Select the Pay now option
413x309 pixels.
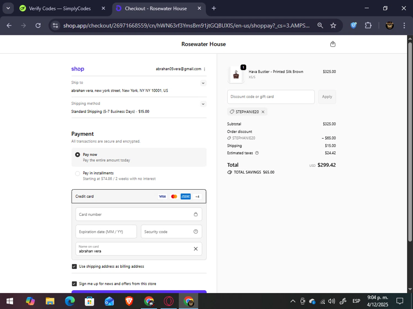tap(78, 155)
